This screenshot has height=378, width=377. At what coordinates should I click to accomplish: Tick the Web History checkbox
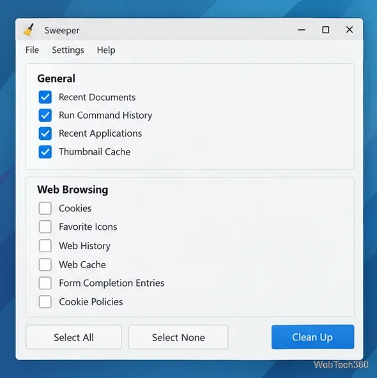click(x=45, y=246)
